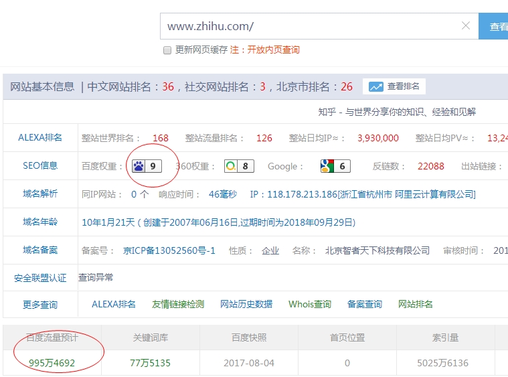The height and width of the screenshot is (377, 508).
Task: Click the chart icon beside 查看排名
Action: point(376,86)
